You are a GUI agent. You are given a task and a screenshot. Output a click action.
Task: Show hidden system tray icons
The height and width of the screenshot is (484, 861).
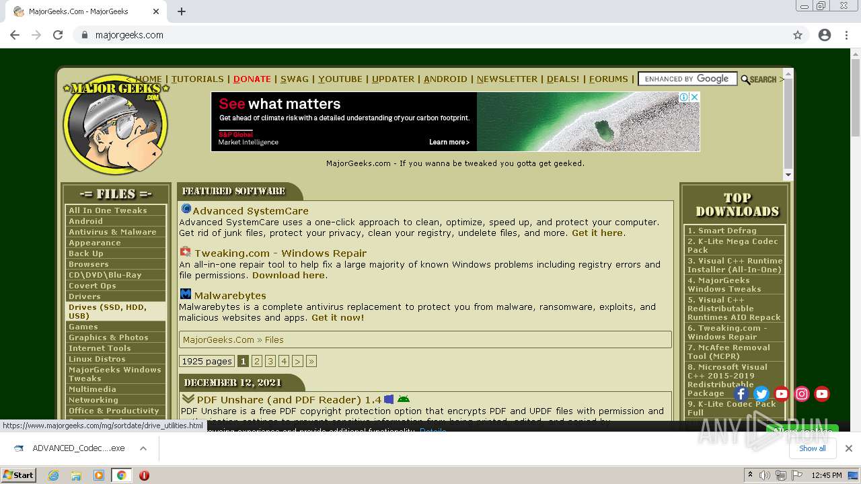point(751,475)
